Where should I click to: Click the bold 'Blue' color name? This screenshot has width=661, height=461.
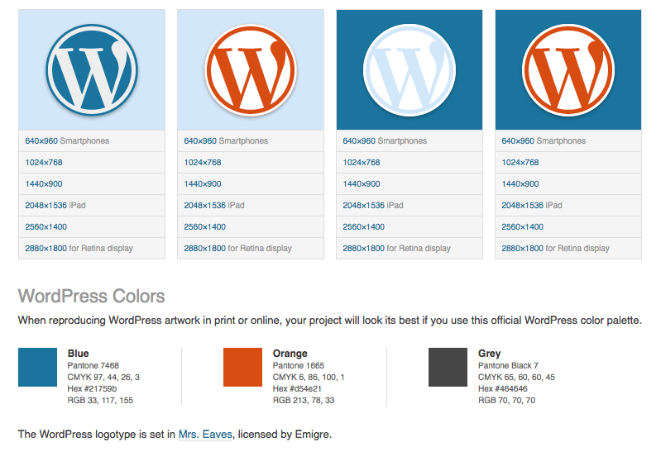[x=78, y=354]
